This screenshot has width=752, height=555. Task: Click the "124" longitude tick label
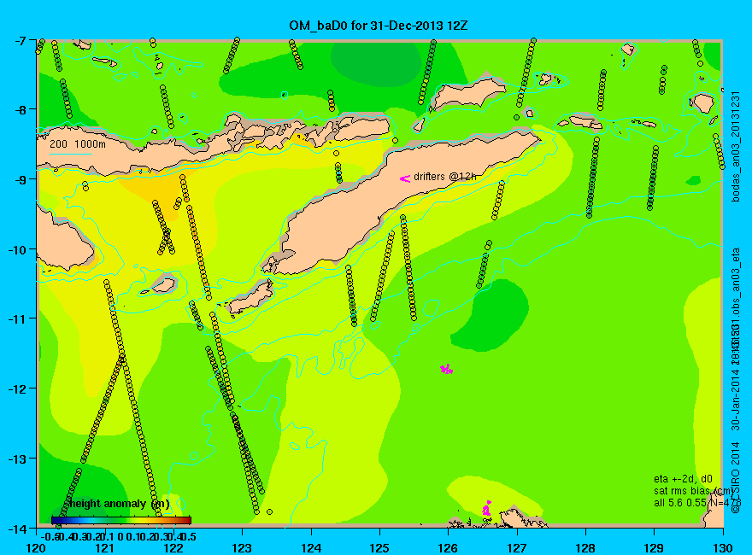pos(311,547)
